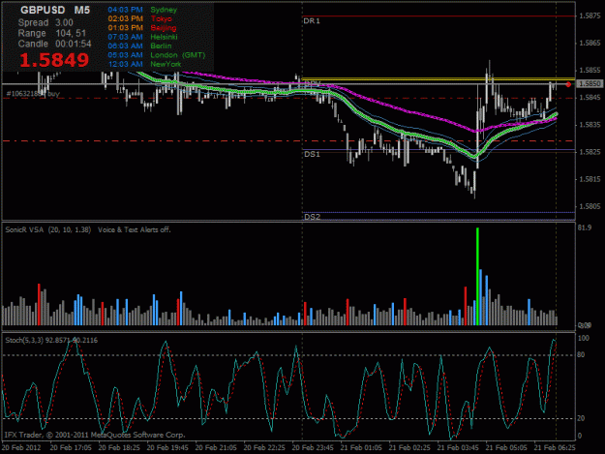Click the stochastic 80 level label

[581, 354]
